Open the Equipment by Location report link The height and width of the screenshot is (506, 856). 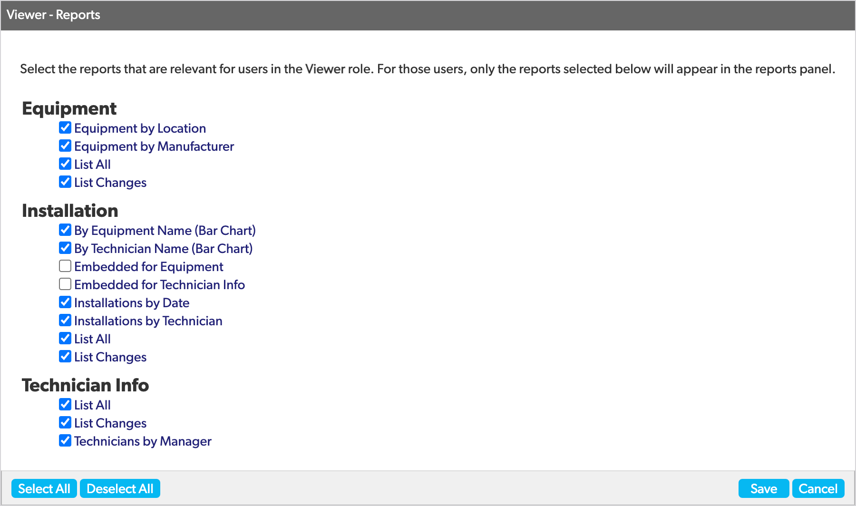[140, 128]
